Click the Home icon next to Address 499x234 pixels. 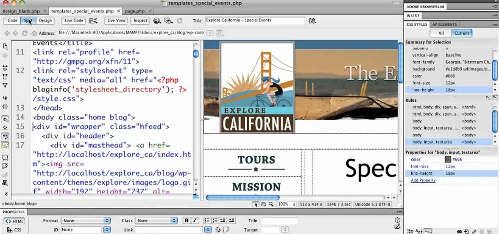pyautogui.click(x=34, y=33)
